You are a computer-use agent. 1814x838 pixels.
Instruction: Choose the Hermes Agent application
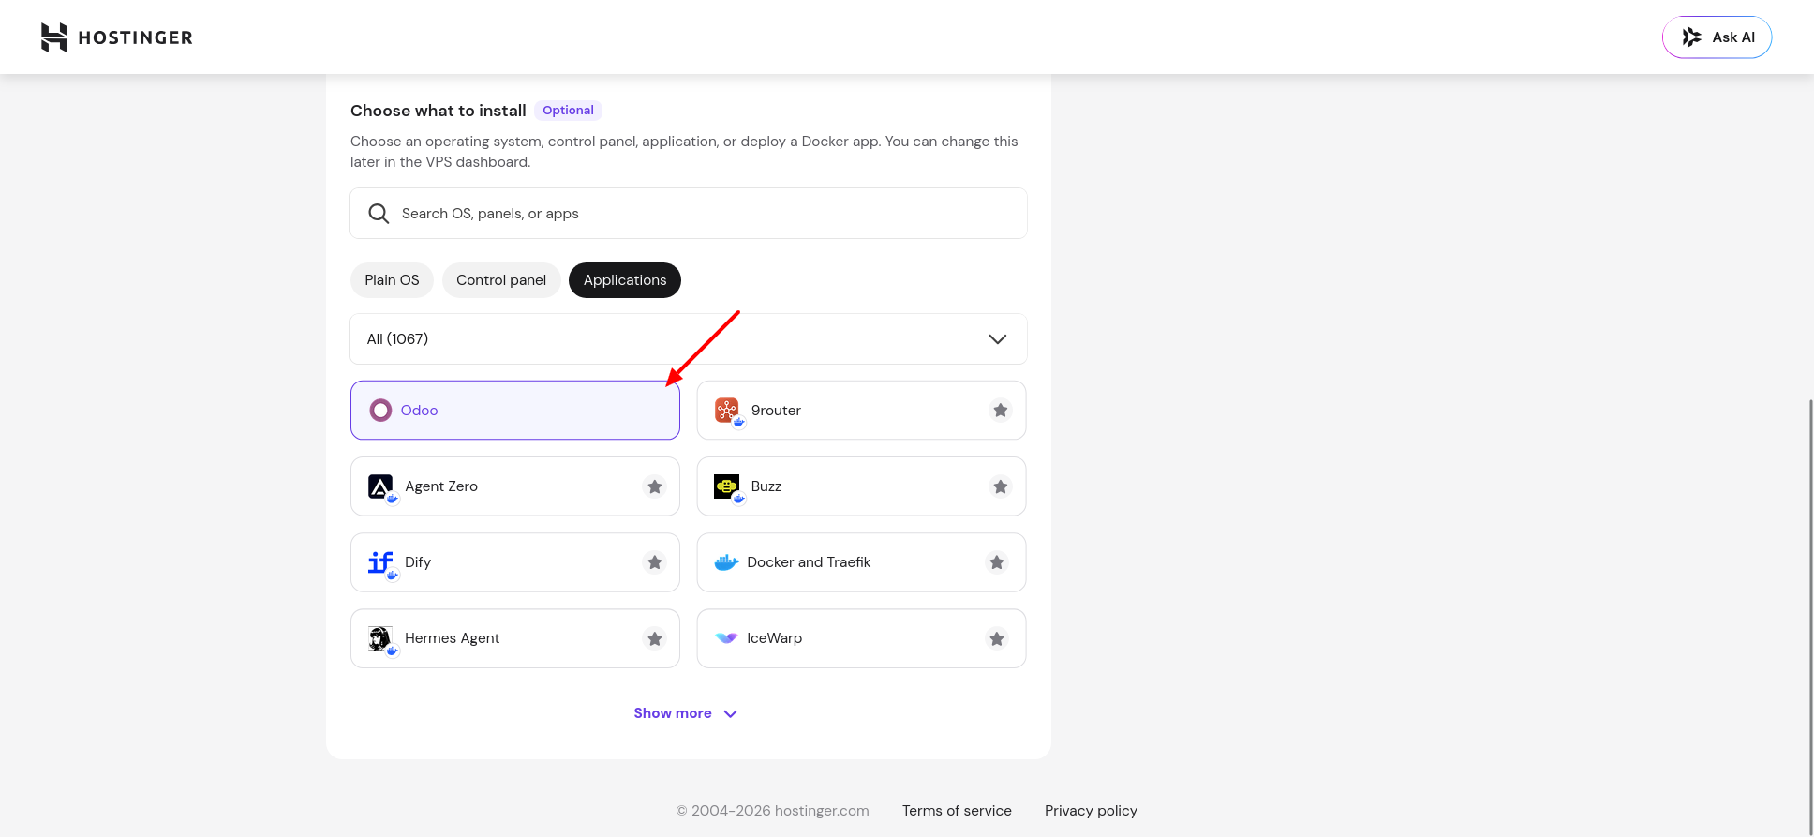pos(515,638)
